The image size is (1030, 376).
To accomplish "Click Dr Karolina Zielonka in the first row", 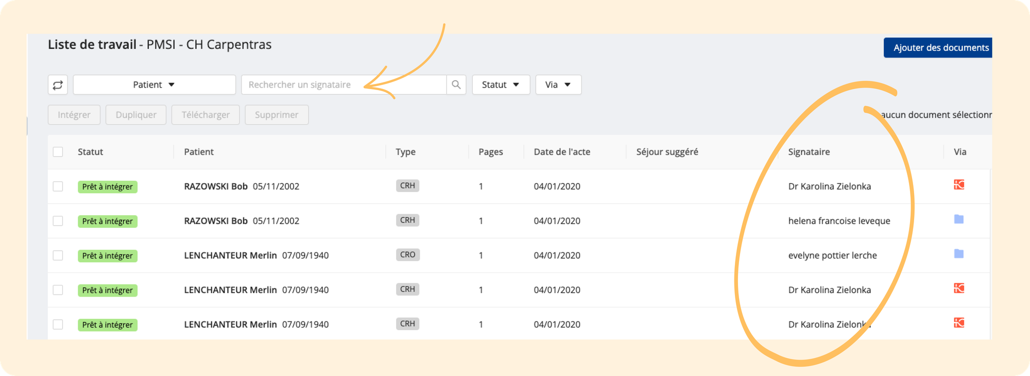I will click(x=829, y=186).
